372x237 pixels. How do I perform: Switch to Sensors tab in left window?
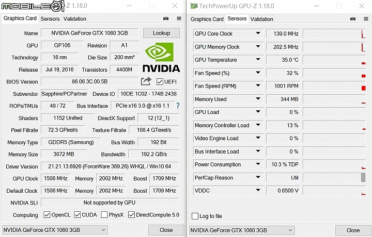(x=50, y=19)
